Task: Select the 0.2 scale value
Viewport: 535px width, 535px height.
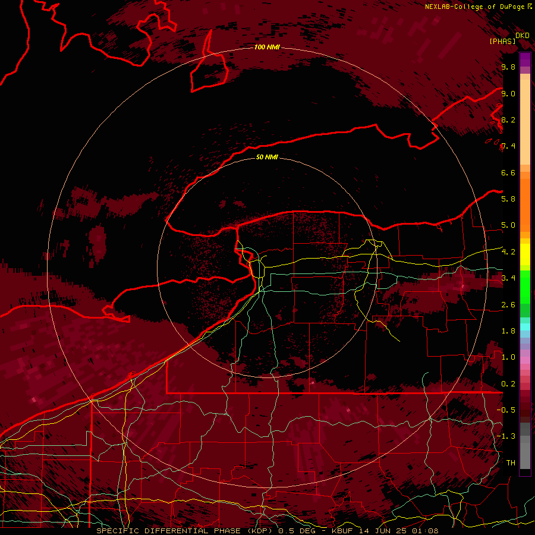Action: (508, 384)
